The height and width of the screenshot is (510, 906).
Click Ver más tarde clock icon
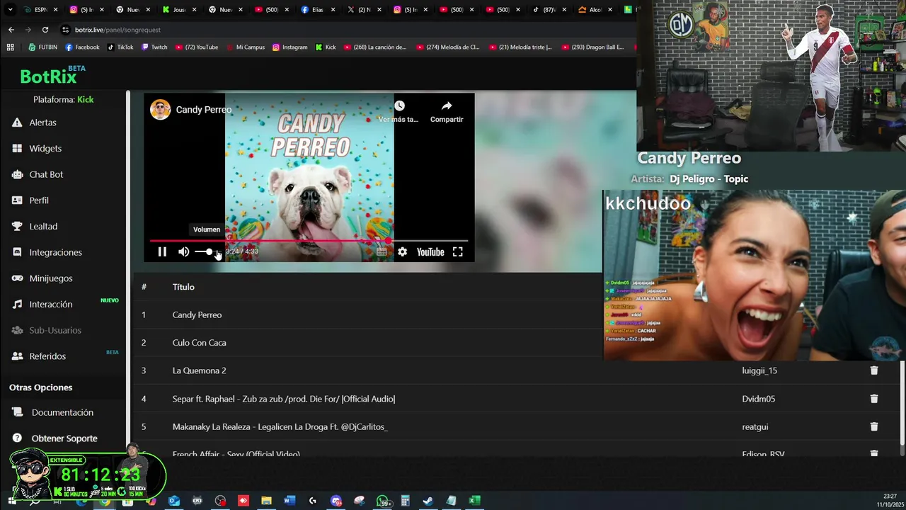399,106
